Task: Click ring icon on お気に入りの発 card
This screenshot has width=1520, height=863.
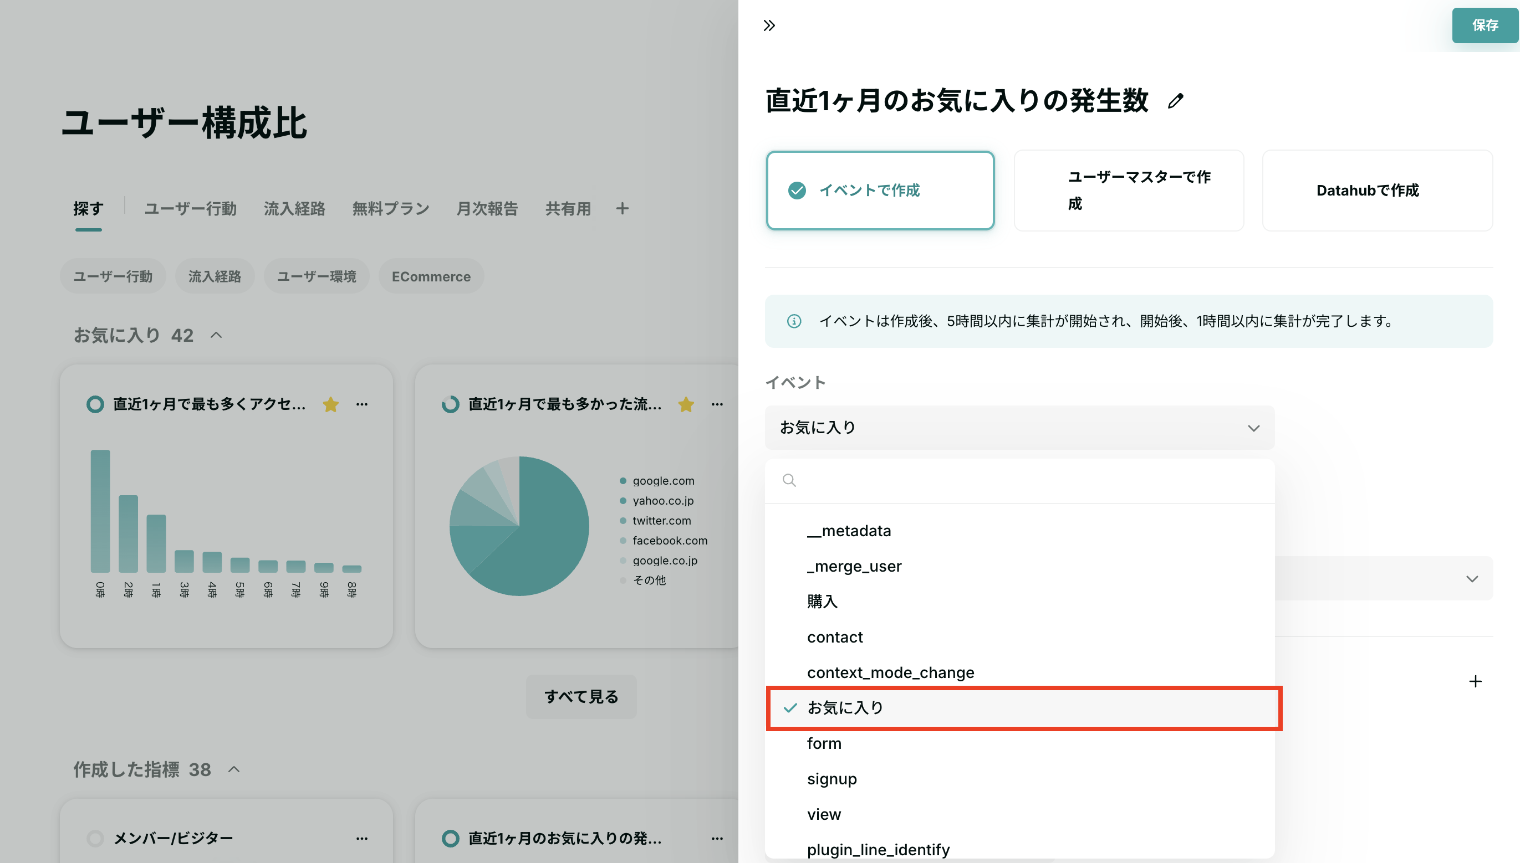Action: [451, 838]
